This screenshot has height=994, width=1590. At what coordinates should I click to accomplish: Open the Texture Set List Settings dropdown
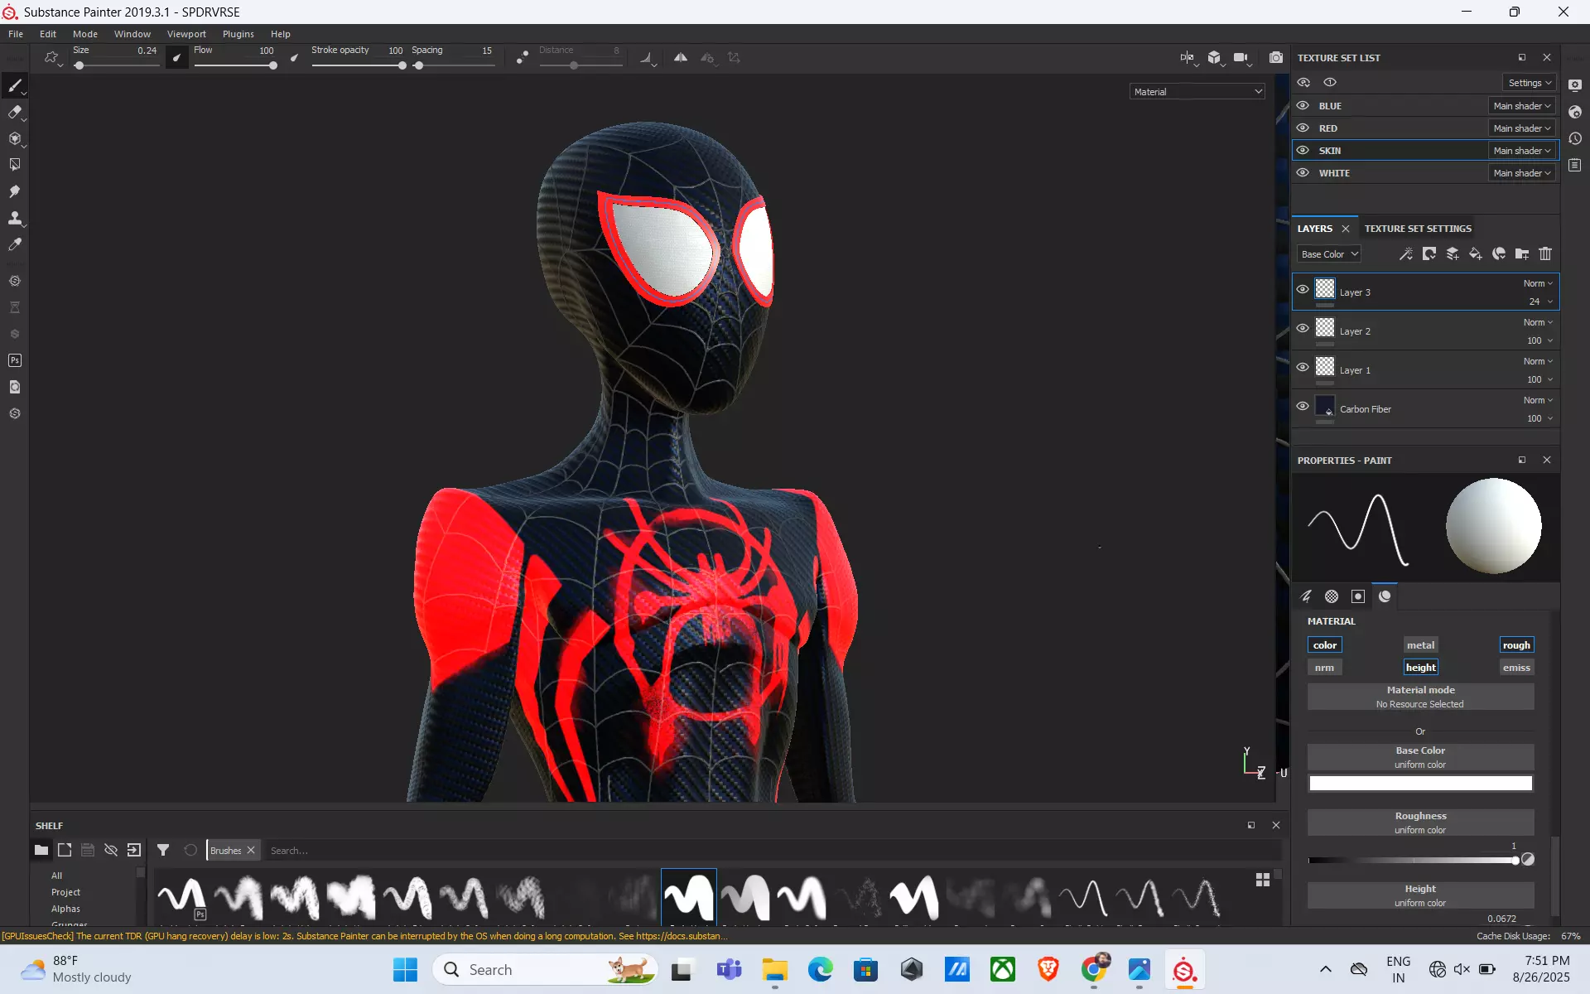(1529, 83)
